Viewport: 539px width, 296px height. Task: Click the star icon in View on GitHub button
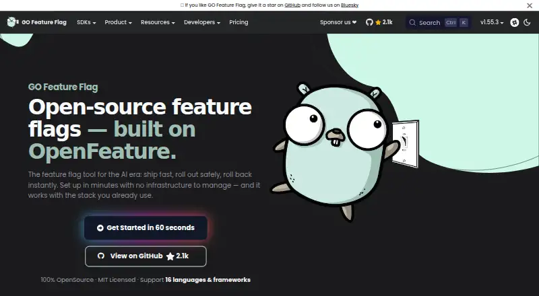click(x=170, y=256)
